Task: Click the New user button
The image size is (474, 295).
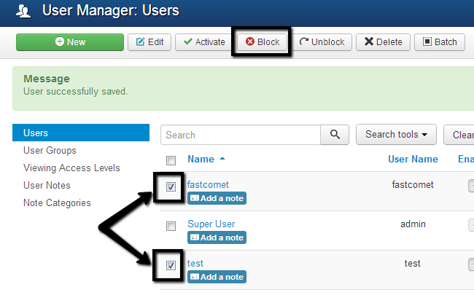Action: [69, 42]
